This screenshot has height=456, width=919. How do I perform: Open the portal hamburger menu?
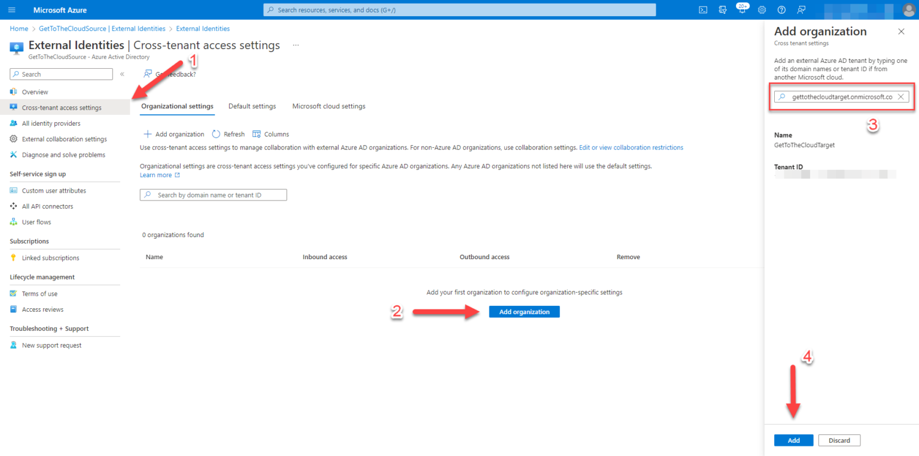click(11, 10)
